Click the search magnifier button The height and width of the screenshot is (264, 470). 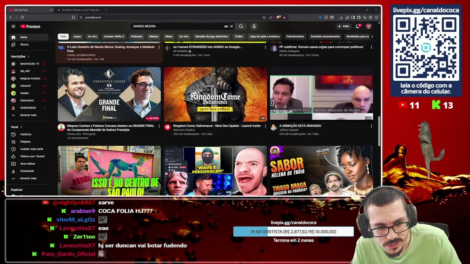(x=241, y=26)
